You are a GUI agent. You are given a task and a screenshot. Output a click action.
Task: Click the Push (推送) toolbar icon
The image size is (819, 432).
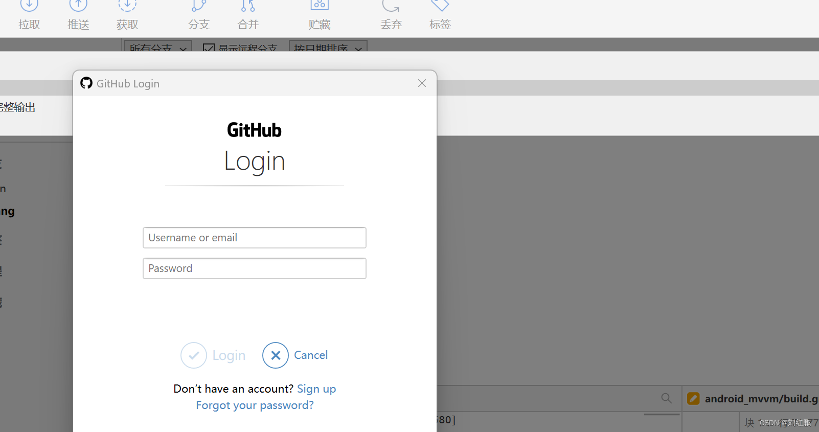click(x=78, y=5)
